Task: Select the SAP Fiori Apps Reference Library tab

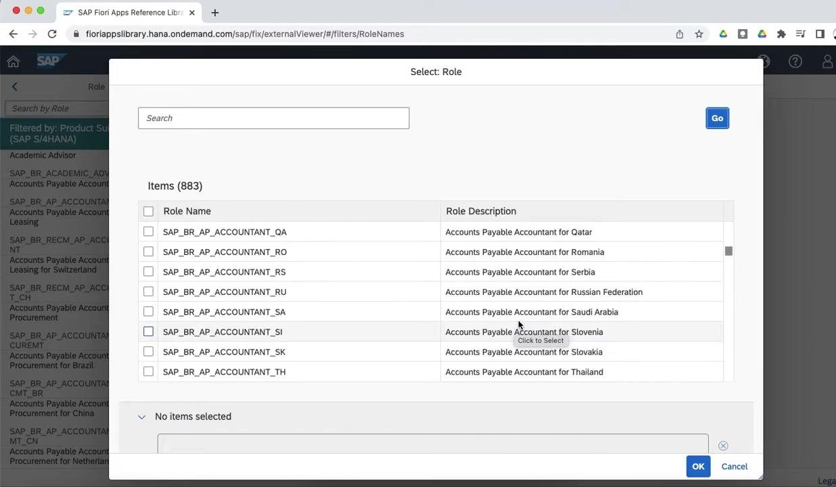Action: pos(129,12)
